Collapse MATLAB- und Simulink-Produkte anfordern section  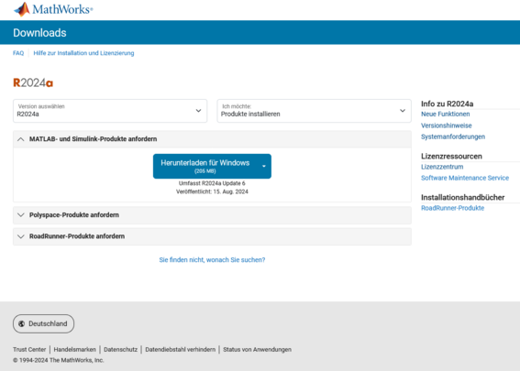tap(212, 139)
